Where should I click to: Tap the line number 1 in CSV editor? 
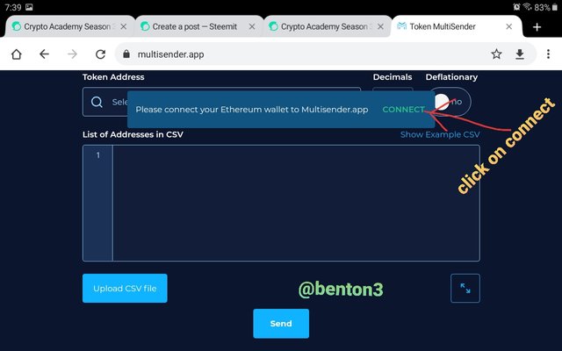[x=97, y=155]
